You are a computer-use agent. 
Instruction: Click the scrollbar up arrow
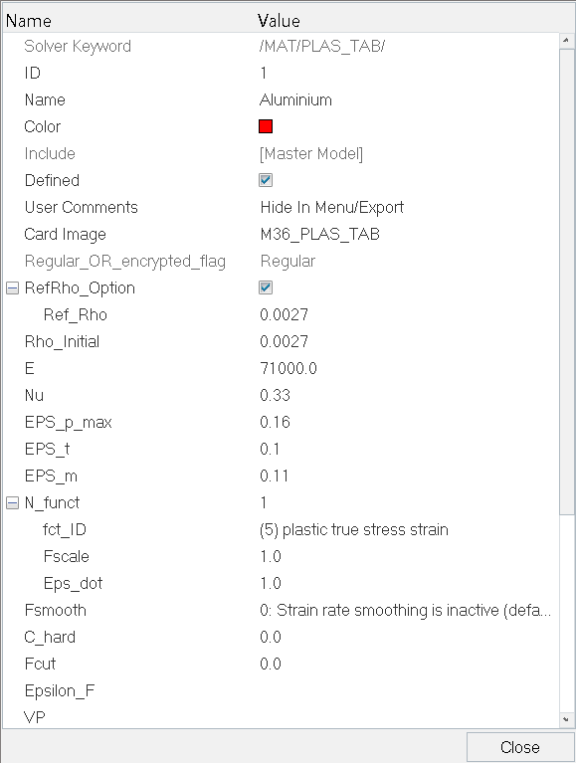click(x=566, y=41)
